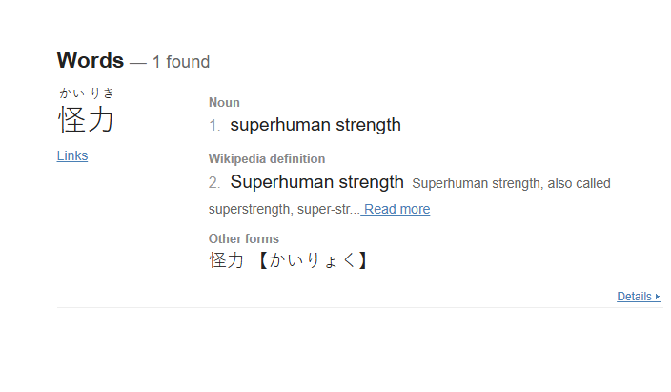671x392 pixels.
Task: Click the Noun part-of-speech label
Action: (x=224, y=102)
